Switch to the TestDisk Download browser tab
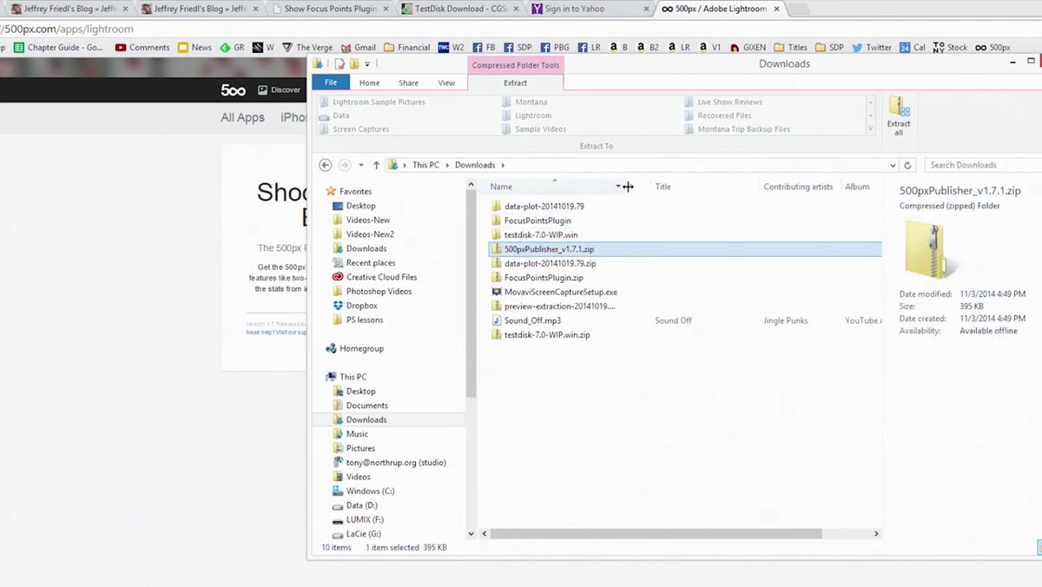 click(x=460, y=9)
